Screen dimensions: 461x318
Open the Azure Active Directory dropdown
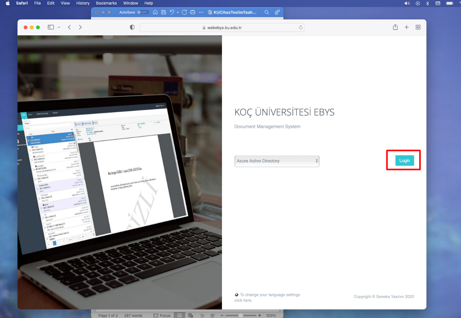277,161
